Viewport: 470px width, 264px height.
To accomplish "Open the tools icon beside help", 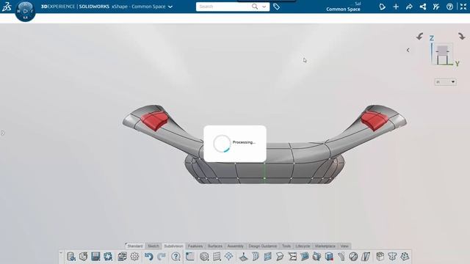I will (436, 7).
